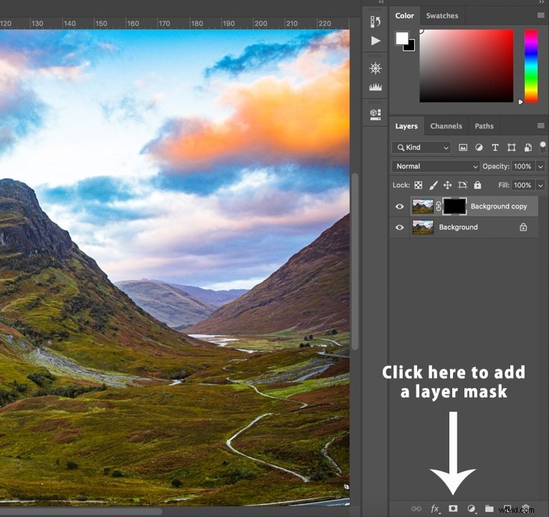Collapse the icon dock with double-arrow
Image resolution: width=549 pixels, height=517 pixels.
[x=381, y=2]
